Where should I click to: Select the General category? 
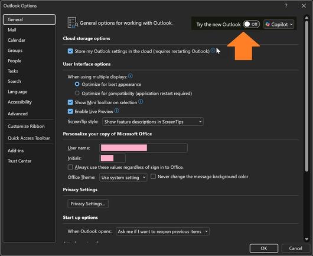tap(29, 19)
